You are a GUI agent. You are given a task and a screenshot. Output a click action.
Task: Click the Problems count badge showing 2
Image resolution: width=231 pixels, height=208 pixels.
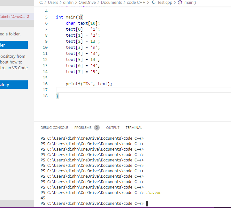pos(96,128)
